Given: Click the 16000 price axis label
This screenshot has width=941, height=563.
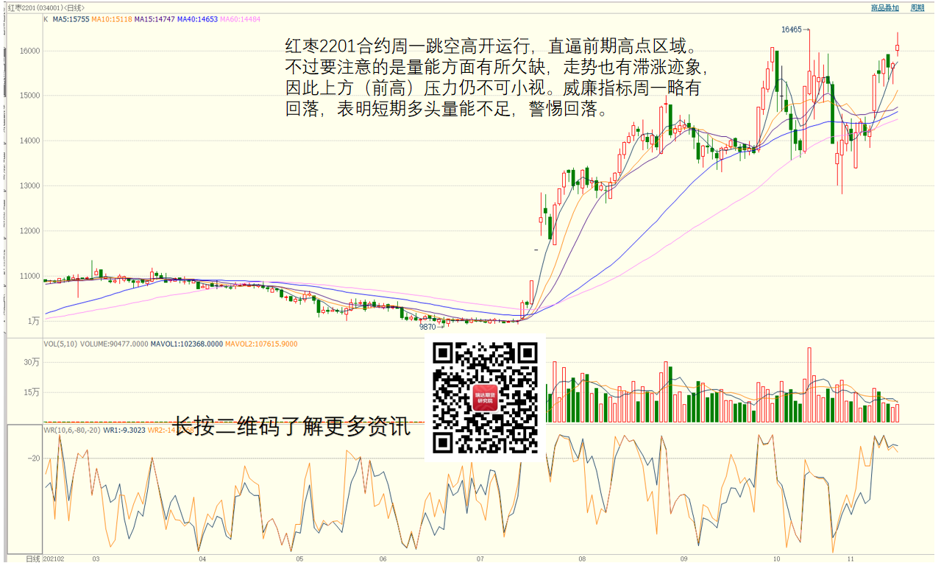Looking at the screenshot, I should pos(29,51).
